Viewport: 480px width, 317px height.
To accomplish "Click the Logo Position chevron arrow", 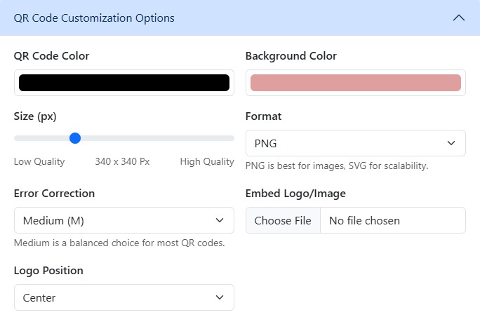I will pos(220,297).
